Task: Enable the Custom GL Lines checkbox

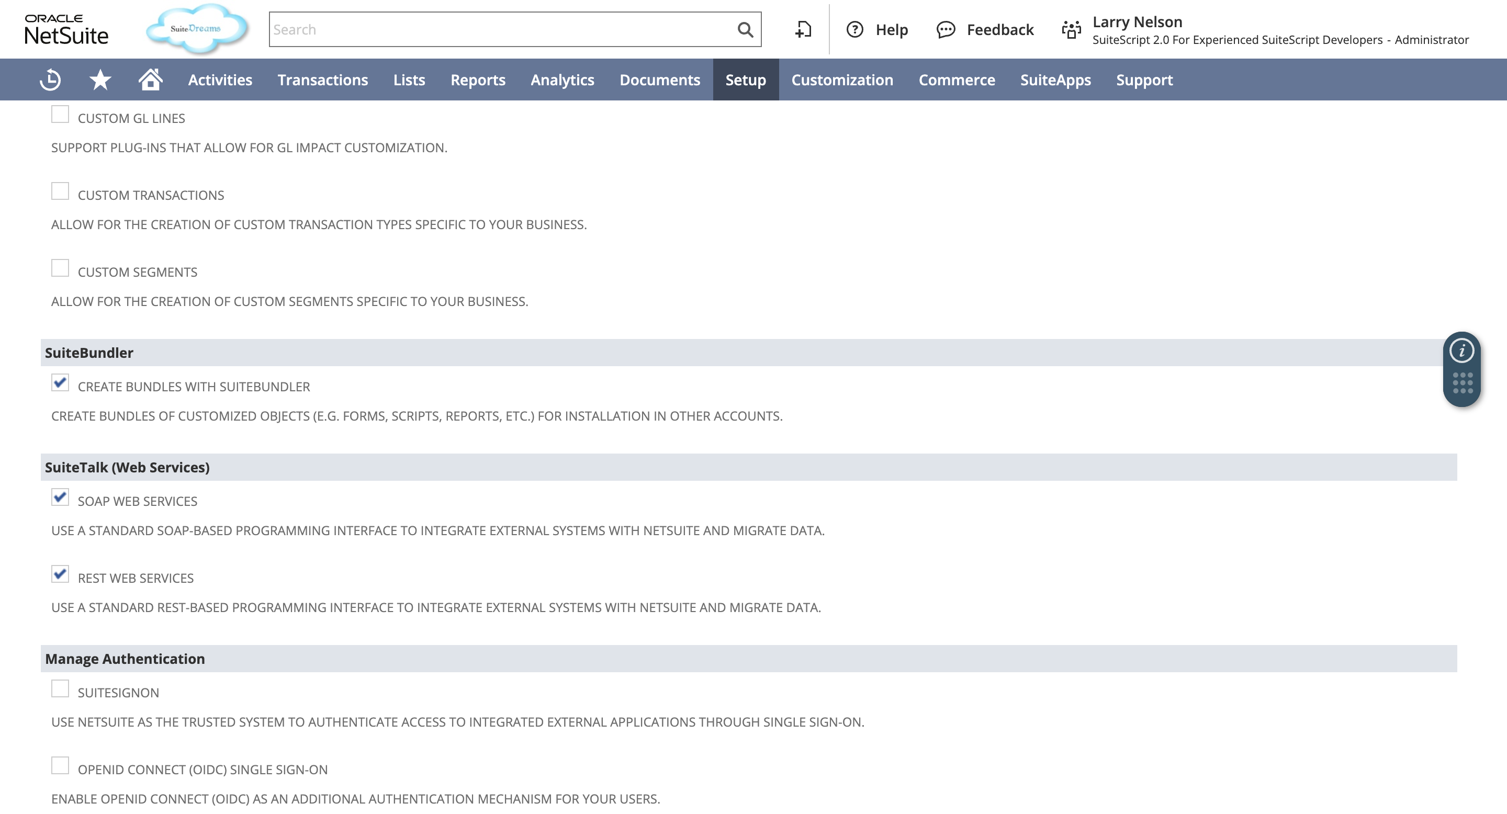Action: (x=60, y=115)
